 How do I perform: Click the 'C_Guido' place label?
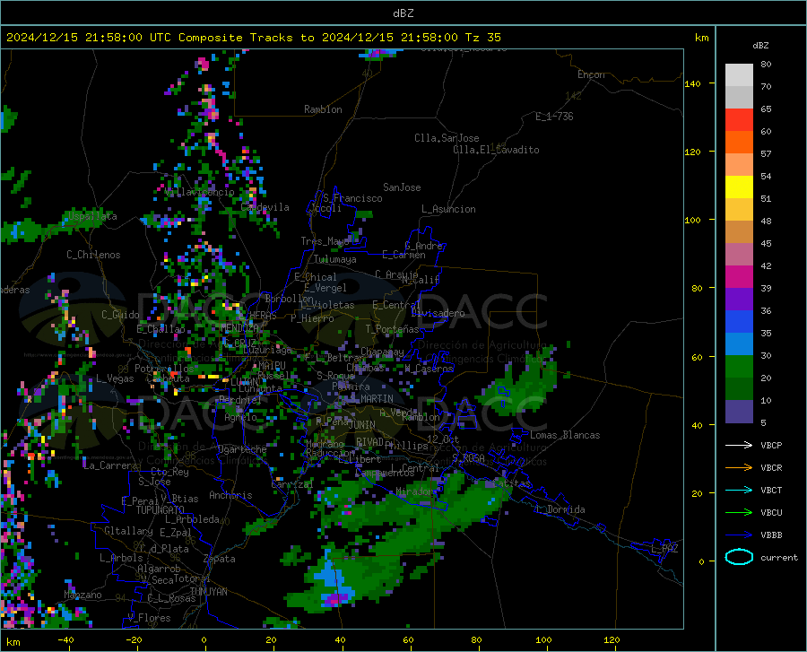[x=120, y=315]
